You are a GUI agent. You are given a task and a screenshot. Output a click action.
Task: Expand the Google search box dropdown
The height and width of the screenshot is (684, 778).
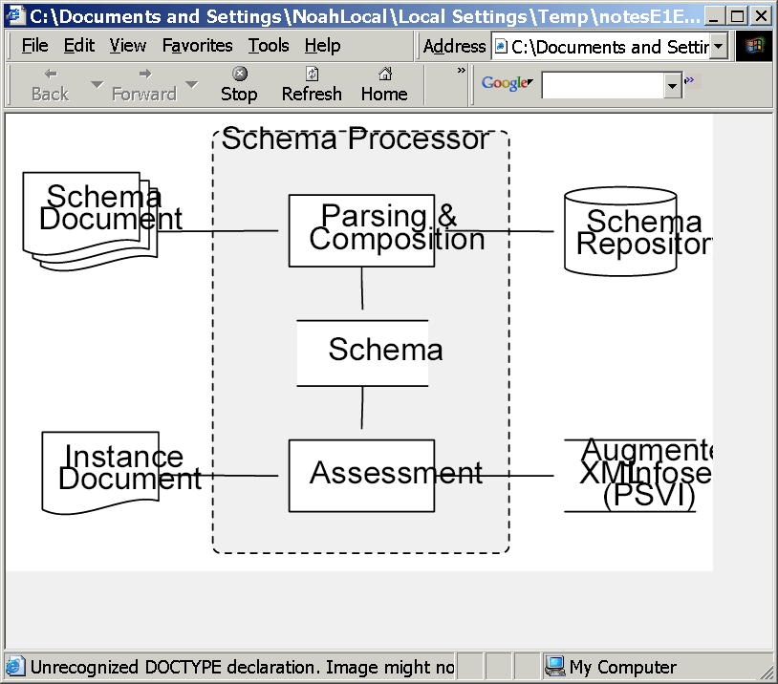pyautogui.click(x=673, y=86)
